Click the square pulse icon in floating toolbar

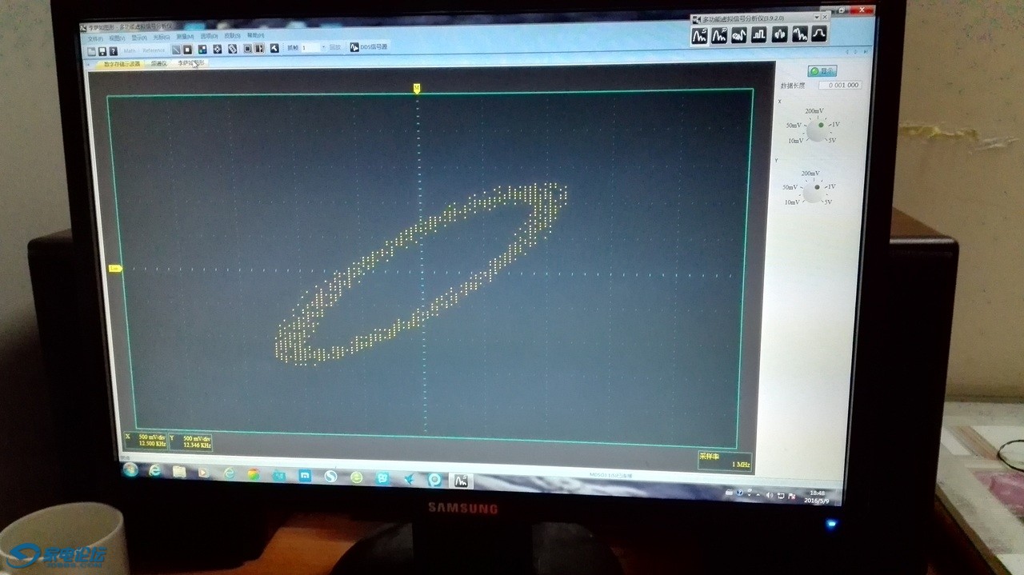point(759,34)
